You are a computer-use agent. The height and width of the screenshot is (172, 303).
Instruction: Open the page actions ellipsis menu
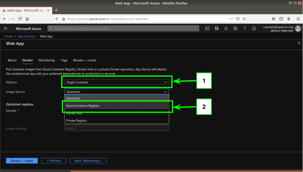pyautogui.click(x=231, y=19)
